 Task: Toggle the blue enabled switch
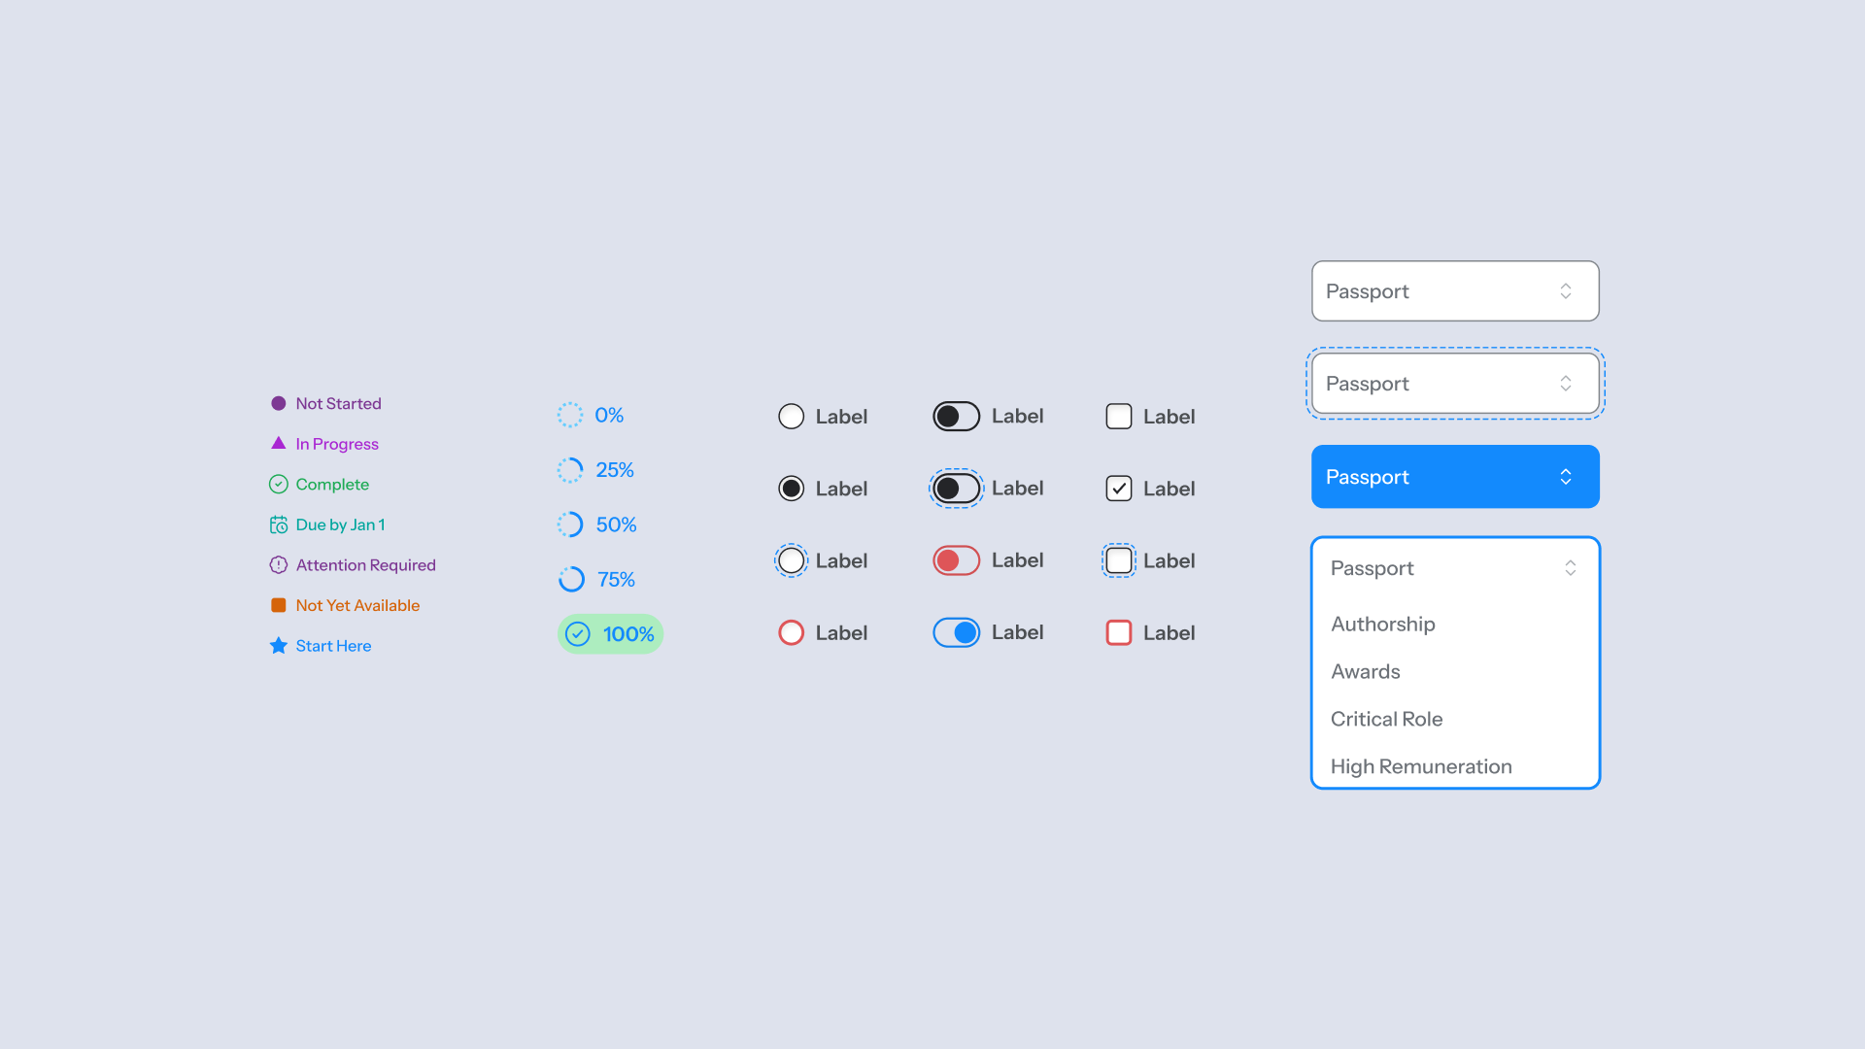click(956, 632)
